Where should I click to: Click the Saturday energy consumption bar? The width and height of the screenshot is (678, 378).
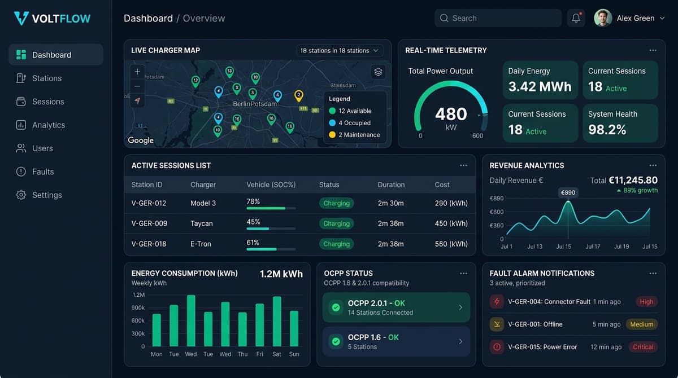277,322
